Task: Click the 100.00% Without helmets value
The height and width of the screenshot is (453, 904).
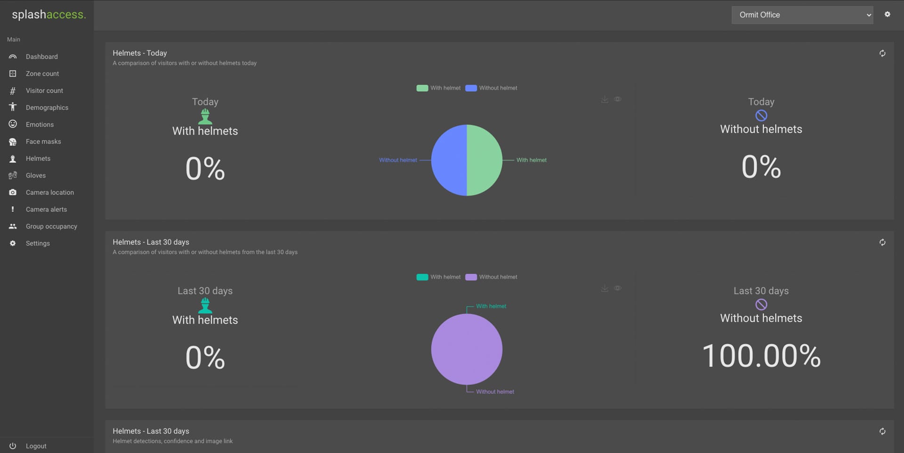Action: (761, 356)
